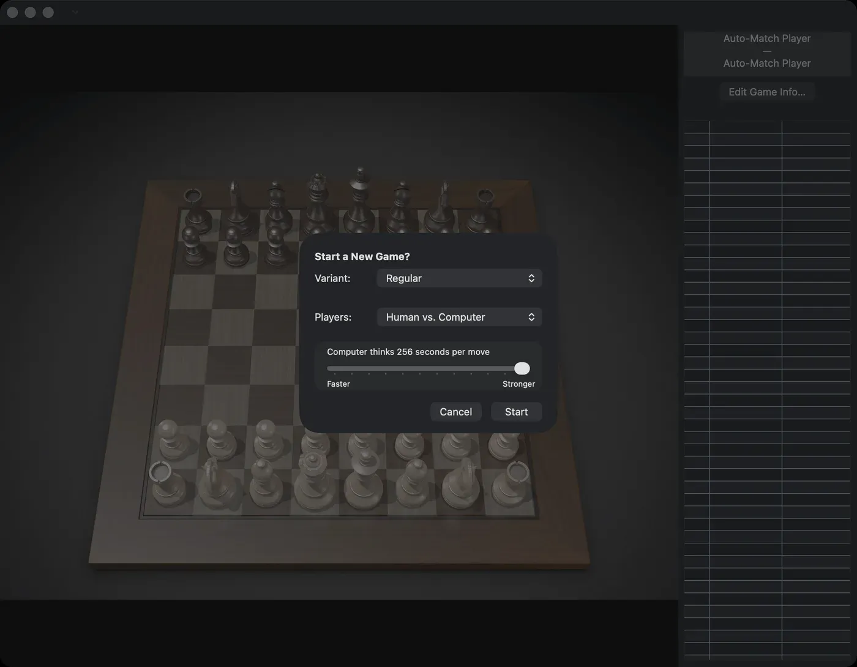The width and height of the screenshot is (857, 667).
Task: Click the 'Stronger' slider end label
Action: pyautogui.click(x=518, y=384)
